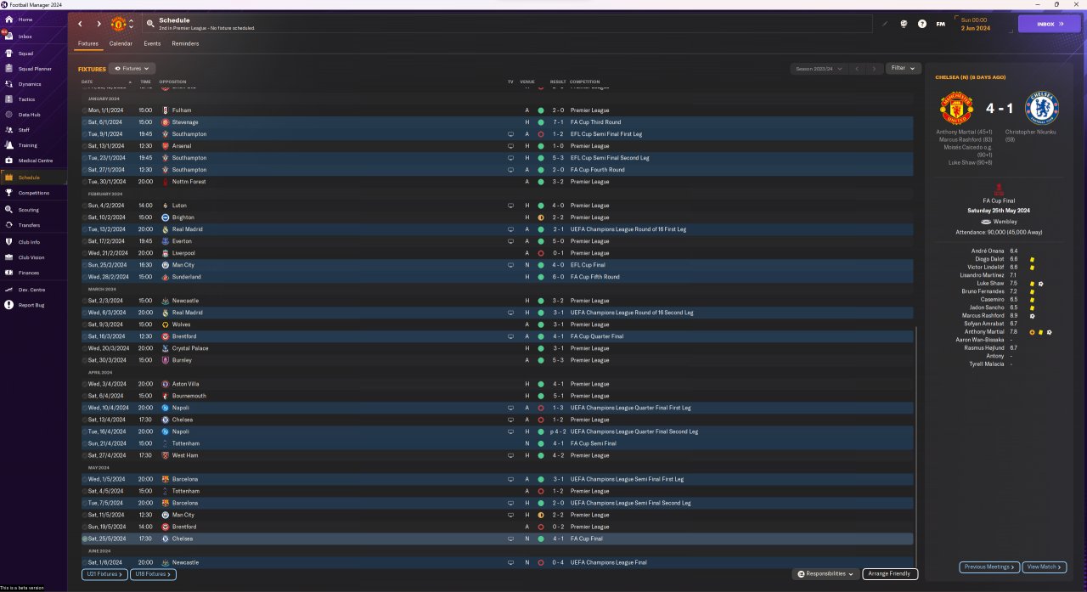1087x592 pixels.
Task: Go to previous season arrow
Action: point(857,68)
